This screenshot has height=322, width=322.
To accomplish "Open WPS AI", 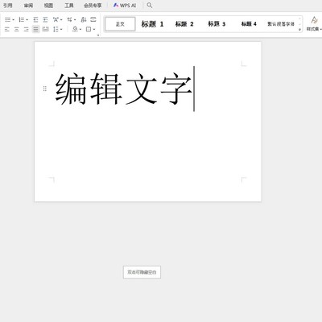I will tap(125, 6).
